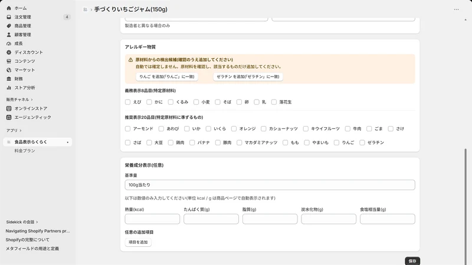Screen dimensions: 472x265
Task: Go to 顧客管理 page
Action: [22, 35]
